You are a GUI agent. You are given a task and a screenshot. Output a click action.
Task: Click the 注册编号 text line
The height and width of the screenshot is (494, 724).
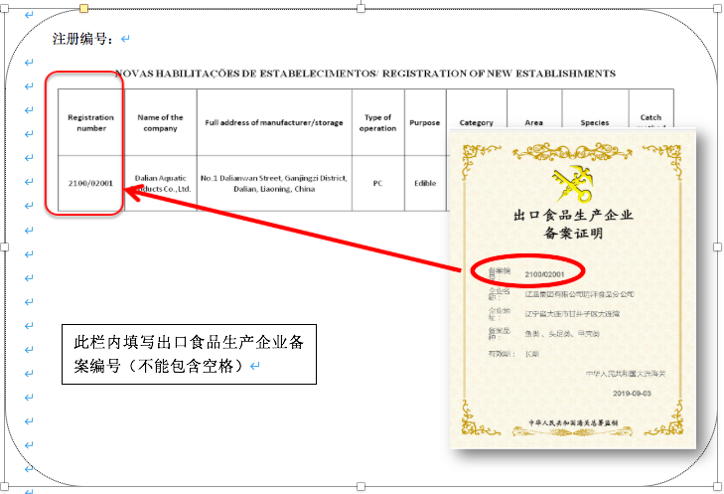pos(83,40)
